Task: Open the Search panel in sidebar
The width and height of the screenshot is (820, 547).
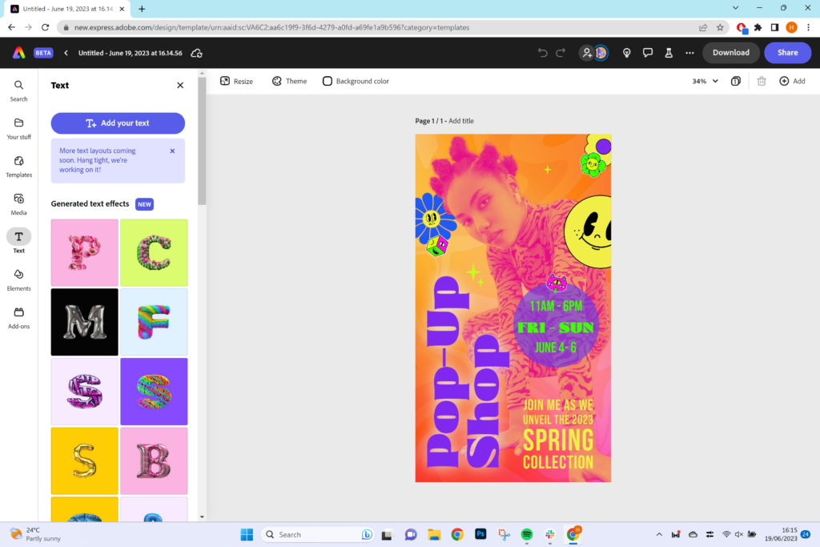Action: (19, 90)
